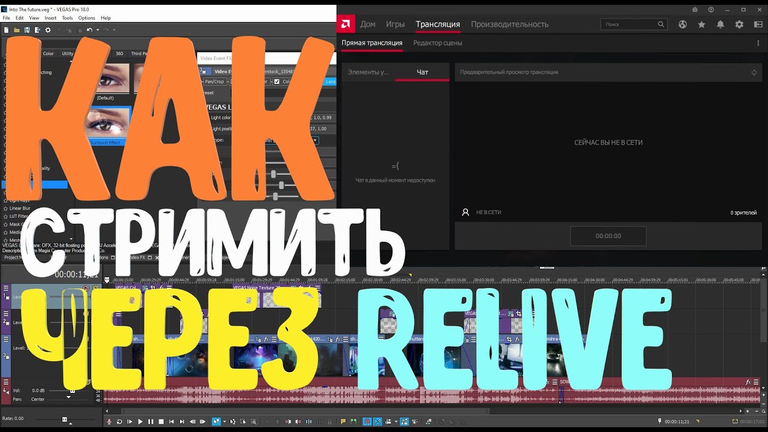Select the Normal Edit tool

pos(216,422)
